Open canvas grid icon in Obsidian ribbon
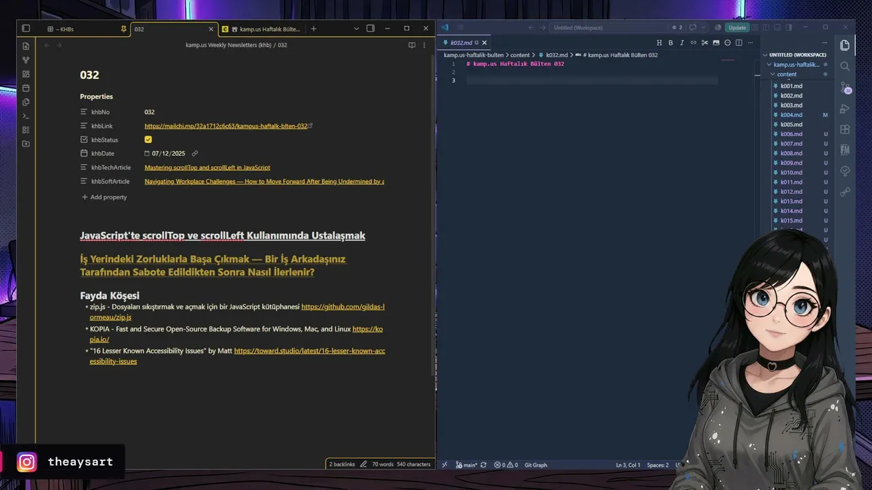The width and height of the screenshot is (872, 490). click(26, 74)
